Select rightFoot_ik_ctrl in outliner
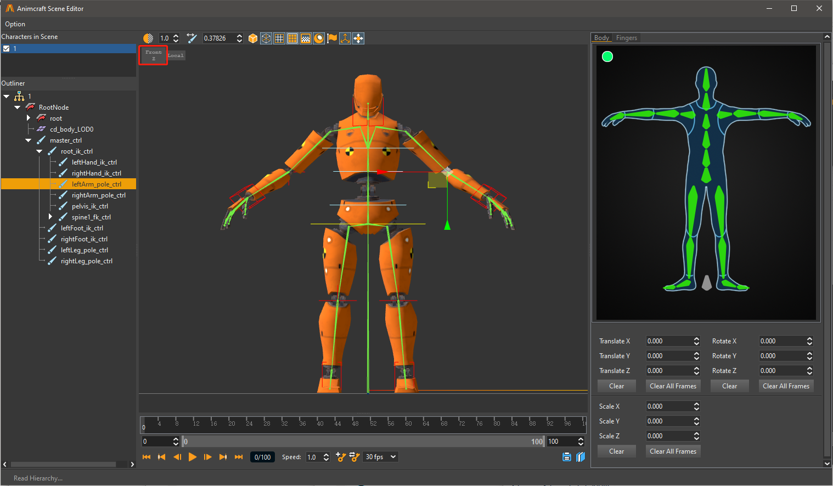 [x=84, y=239]
